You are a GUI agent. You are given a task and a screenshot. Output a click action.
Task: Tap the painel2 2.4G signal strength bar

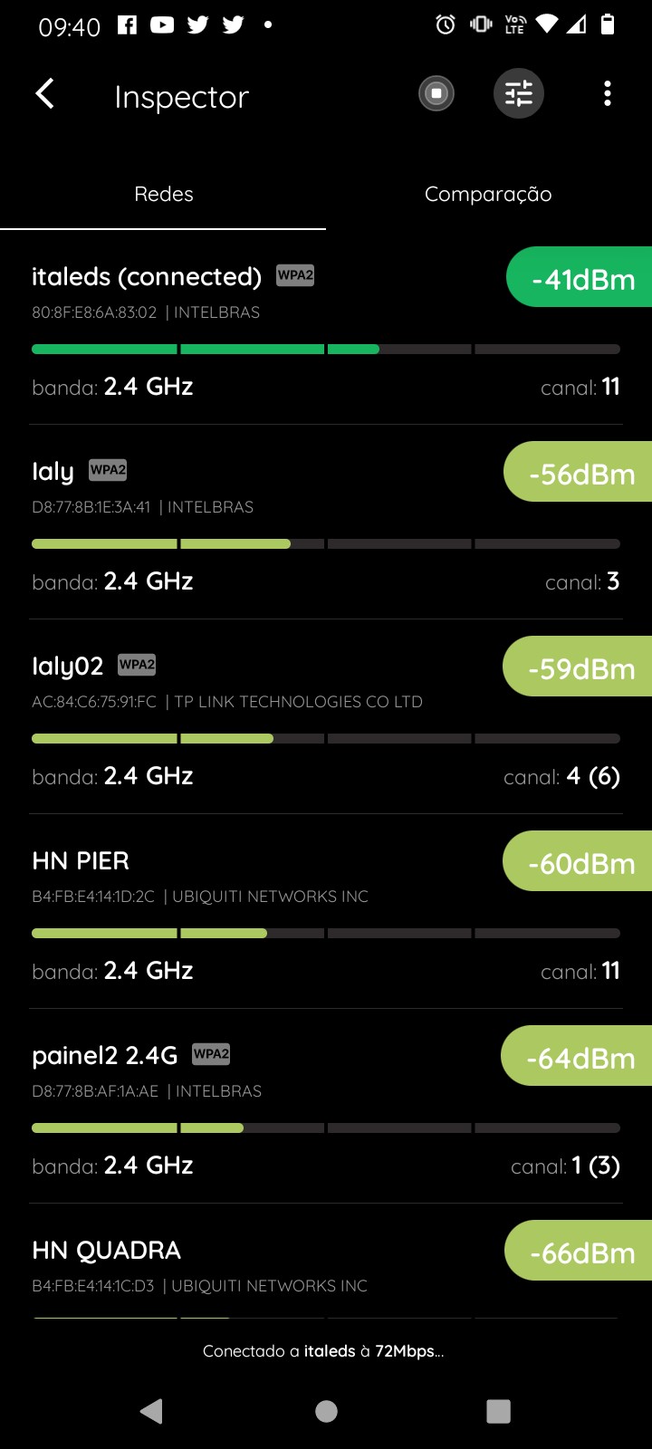(325, 1128)
